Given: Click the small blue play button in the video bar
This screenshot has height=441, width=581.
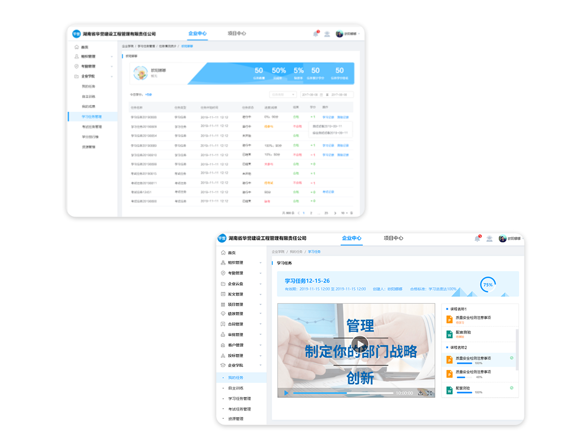Looking at the screenshot, I should pyautogui.click(x=286, y=393).
